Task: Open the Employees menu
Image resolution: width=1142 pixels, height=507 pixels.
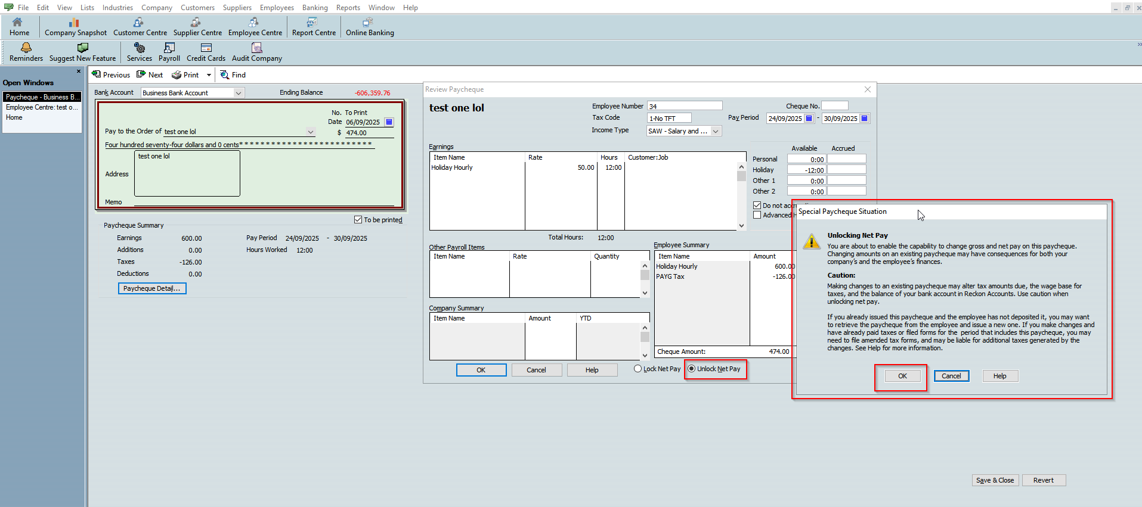Action: [277, 8]
